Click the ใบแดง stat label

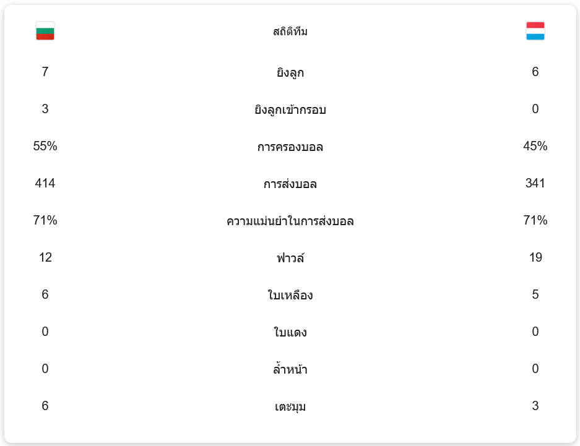(x=290, y=332)
